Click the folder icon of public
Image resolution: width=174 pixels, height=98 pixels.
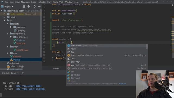point(8,17)
